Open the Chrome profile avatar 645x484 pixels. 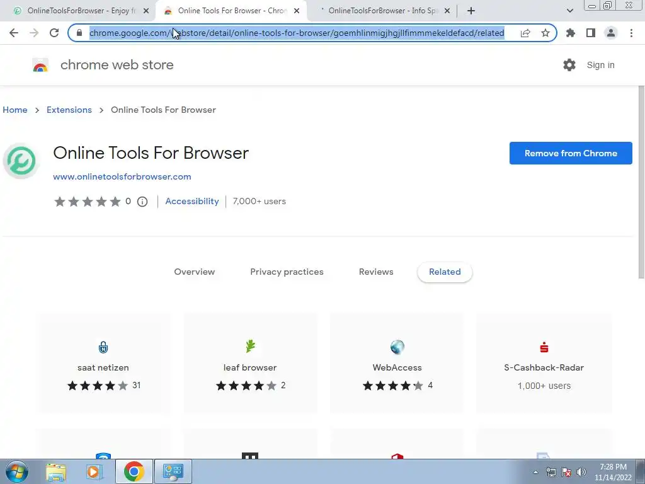(611, 33)
